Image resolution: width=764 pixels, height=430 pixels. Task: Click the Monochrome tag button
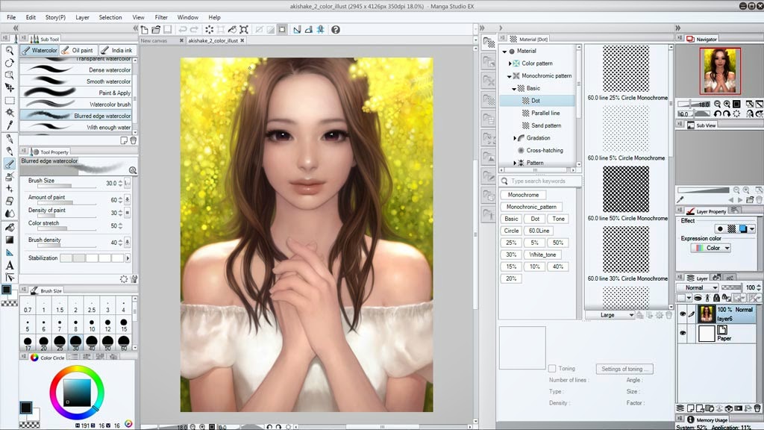(523, 195)
